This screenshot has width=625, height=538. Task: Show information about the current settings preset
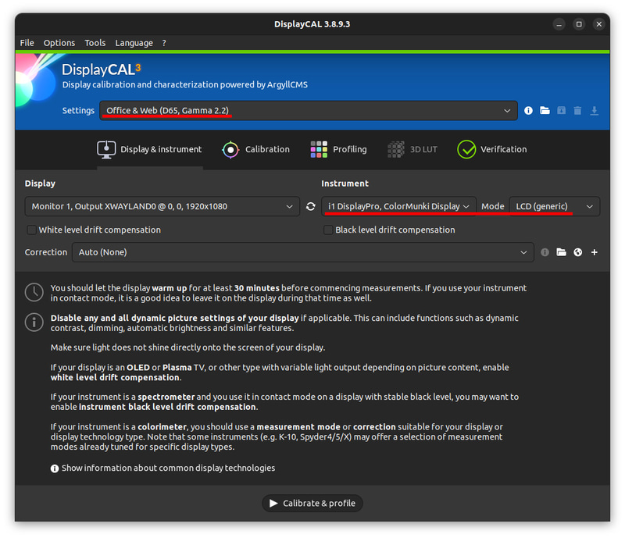click(x=528, y=111)
